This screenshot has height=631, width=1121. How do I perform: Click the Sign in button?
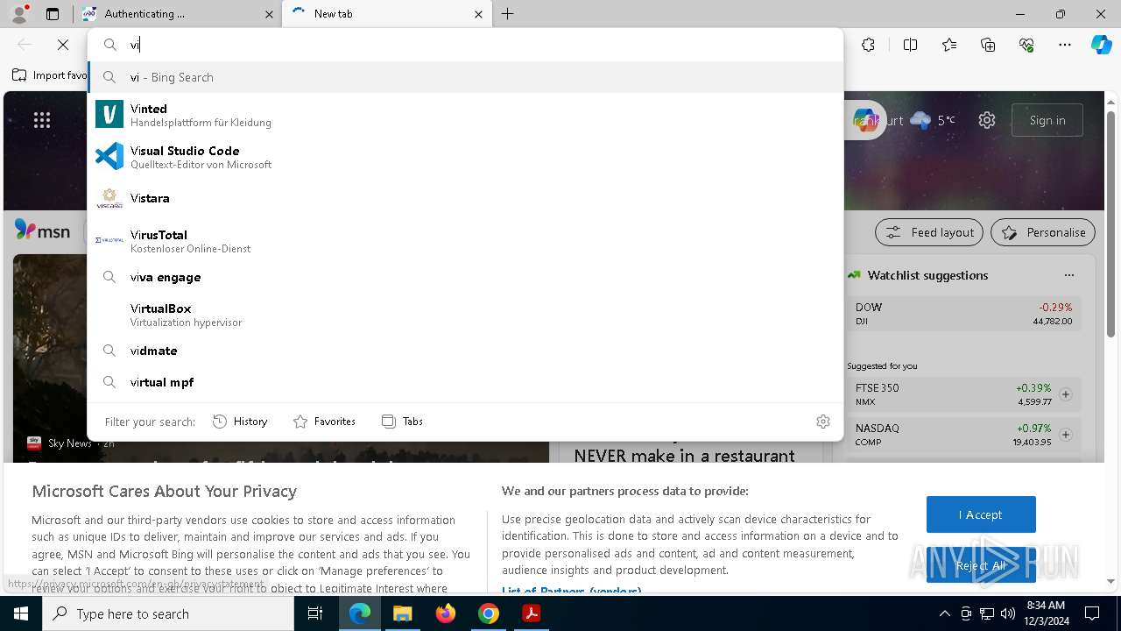coord(1047,120)
